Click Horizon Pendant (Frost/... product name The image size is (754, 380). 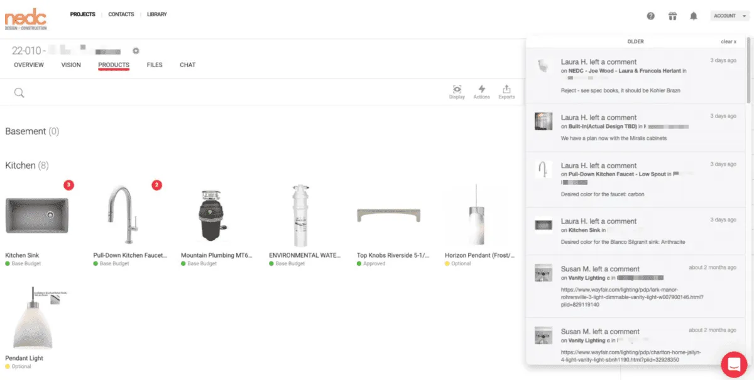(x=479, y=255)
